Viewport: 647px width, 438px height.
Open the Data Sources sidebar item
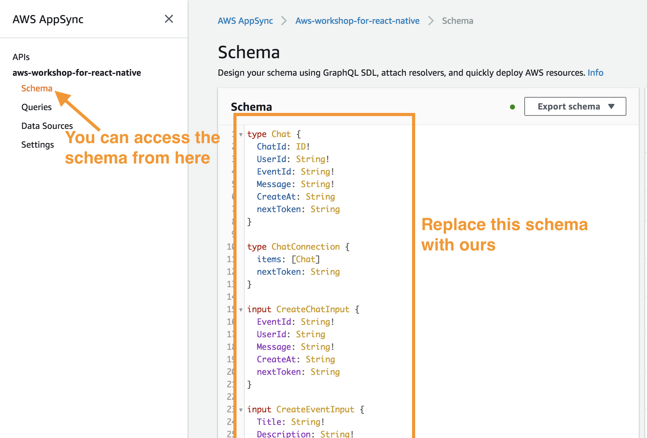pos(47,126)
